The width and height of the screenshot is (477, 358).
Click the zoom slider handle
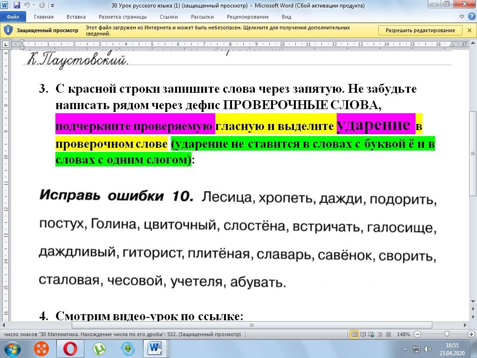447,334
